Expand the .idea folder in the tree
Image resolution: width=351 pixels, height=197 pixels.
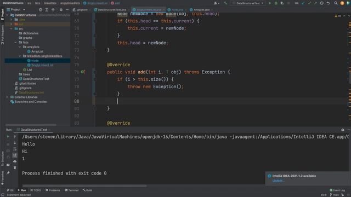tap(12, 20)
